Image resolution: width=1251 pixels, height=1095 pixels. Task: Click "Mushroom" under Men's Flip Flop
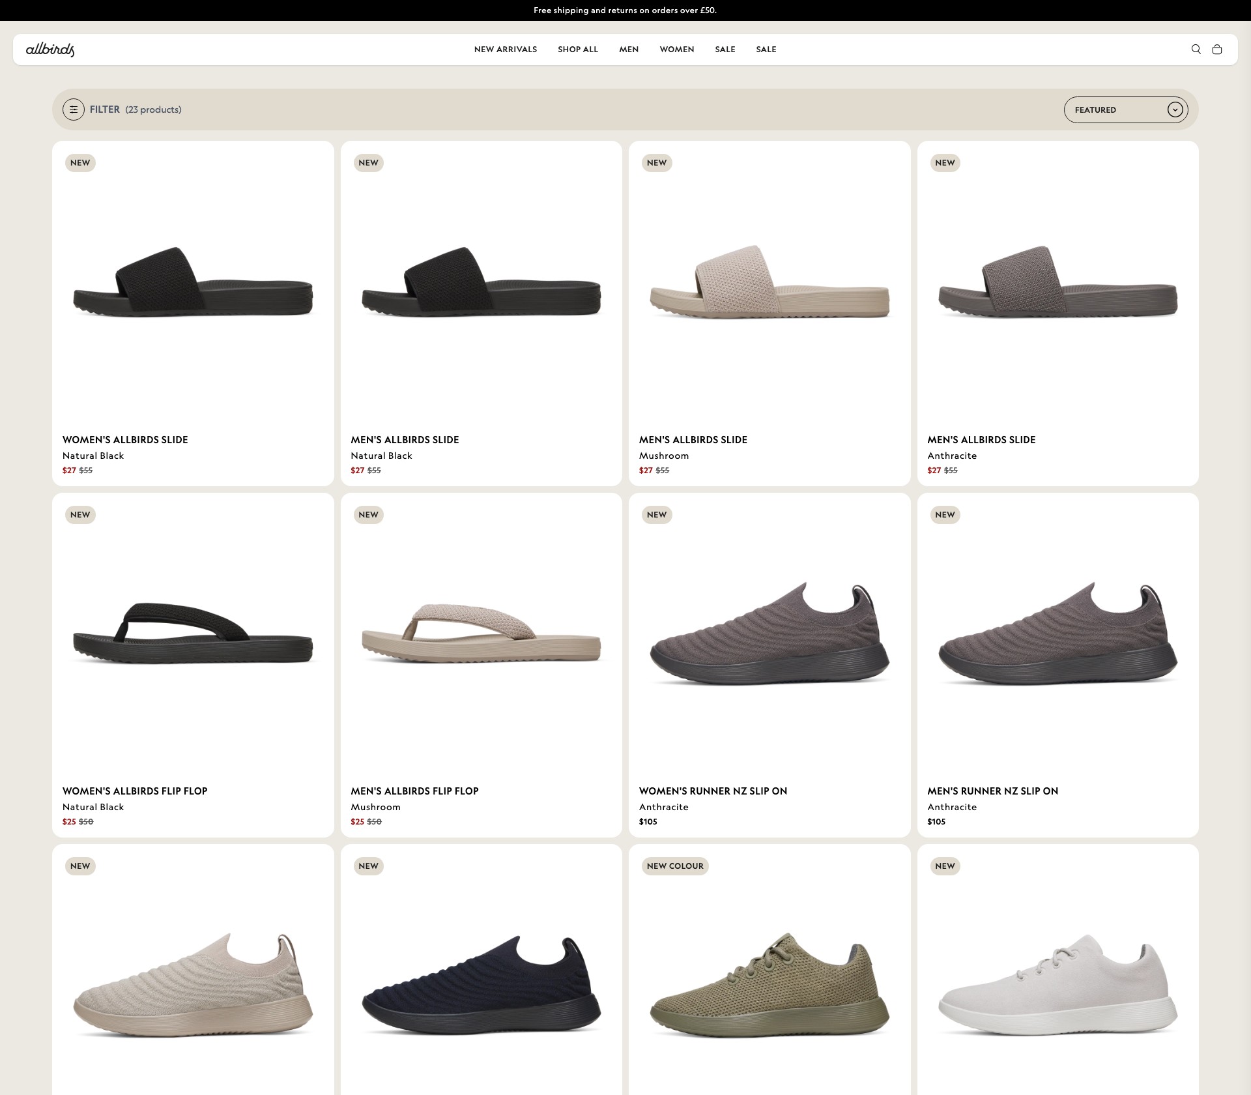(x=375, y=807)
